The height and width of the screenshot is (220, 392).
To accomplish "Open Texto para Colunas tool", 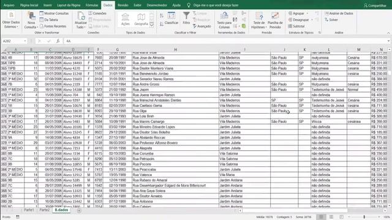I will pyautogui.click(x=224, y=20).
